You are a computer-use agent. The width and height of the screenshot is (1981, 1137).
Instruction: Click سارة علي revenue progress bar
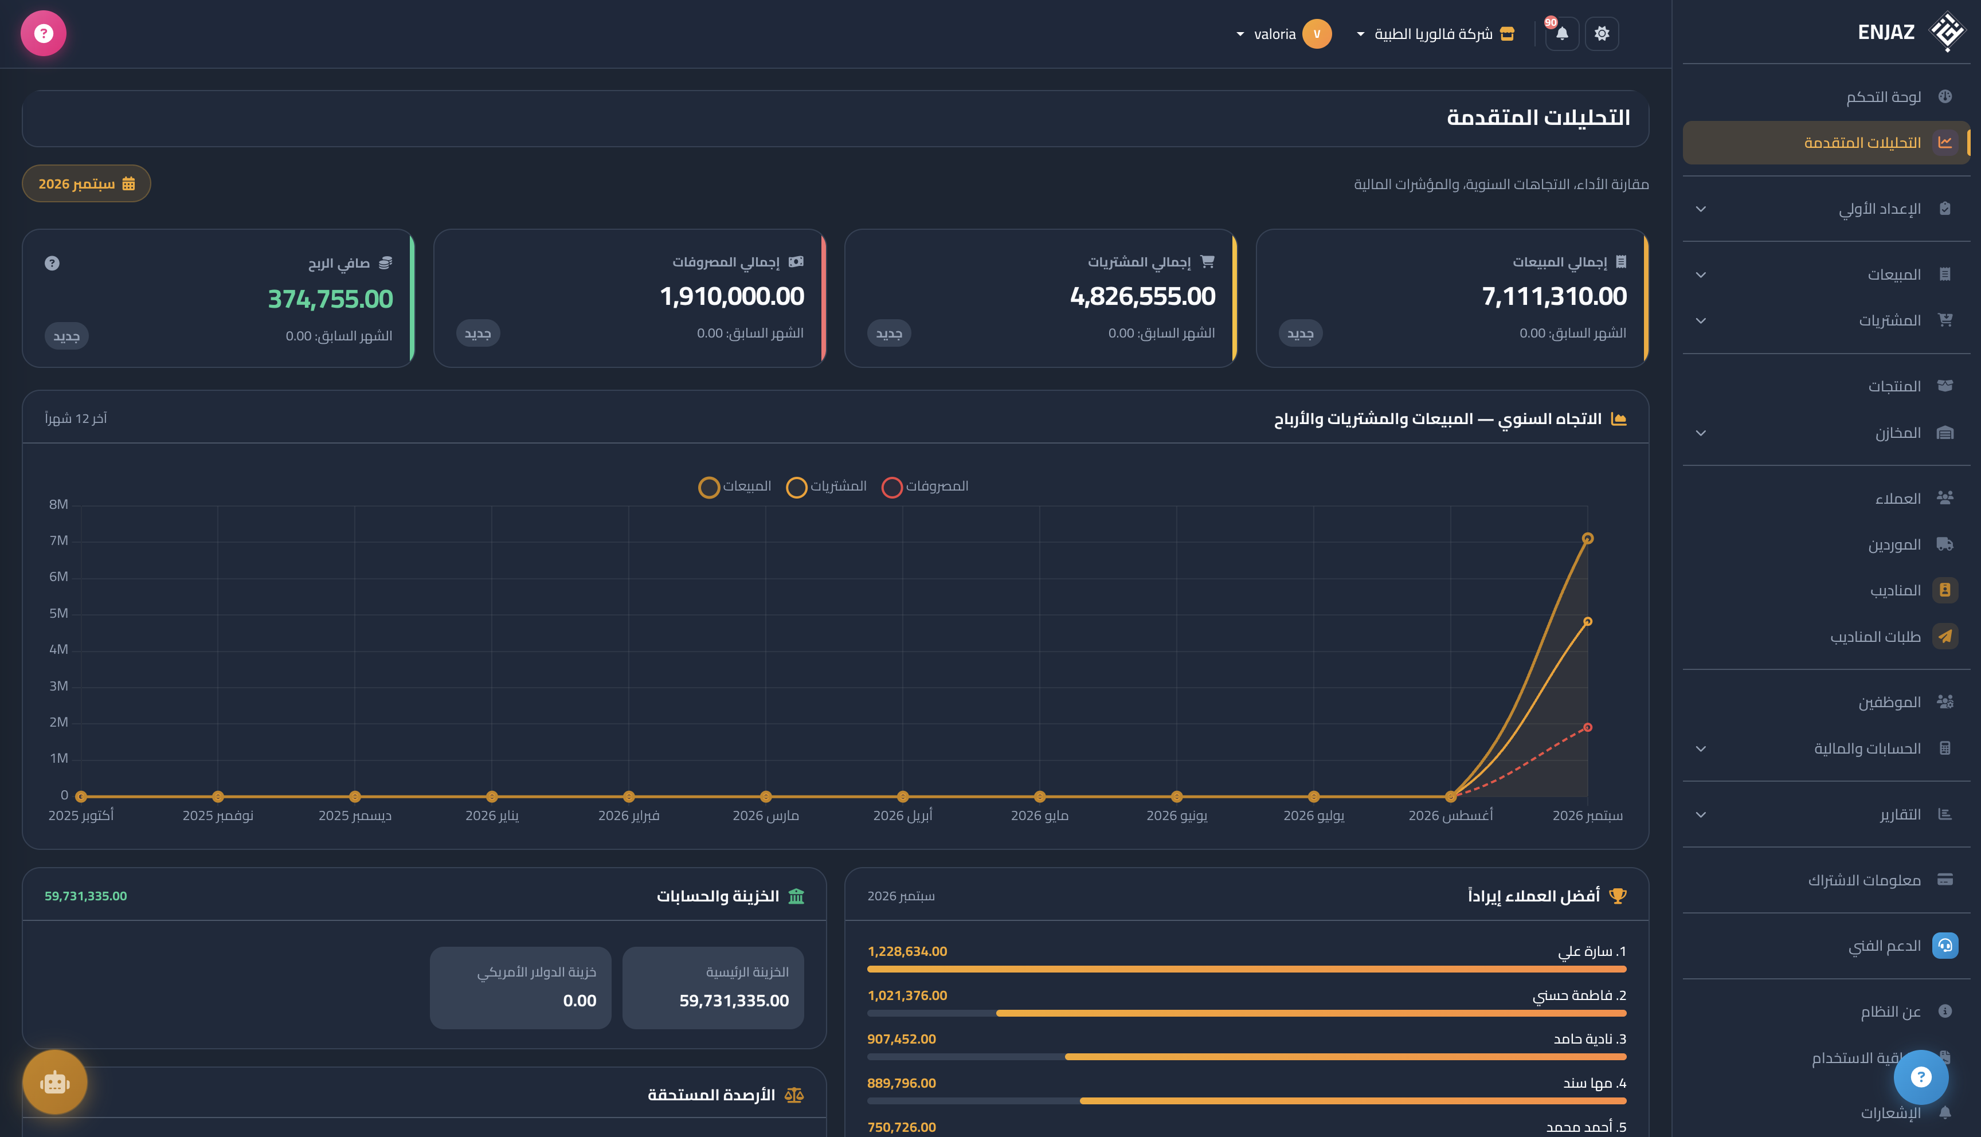point(1246,969)
